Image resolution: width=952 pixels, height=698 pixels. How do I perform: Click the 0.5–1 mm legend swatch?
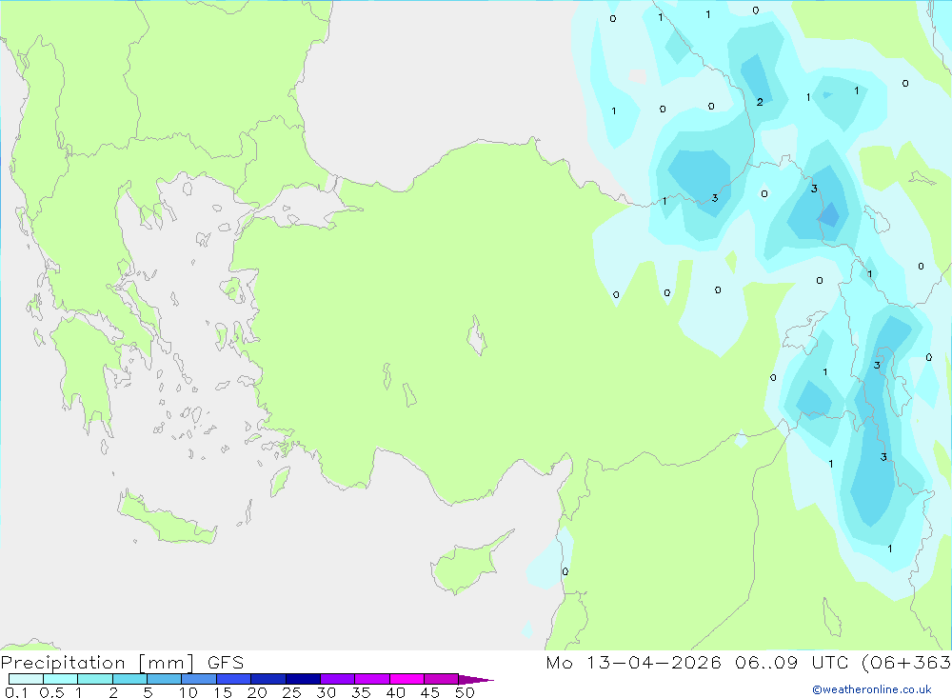[61, 679]
